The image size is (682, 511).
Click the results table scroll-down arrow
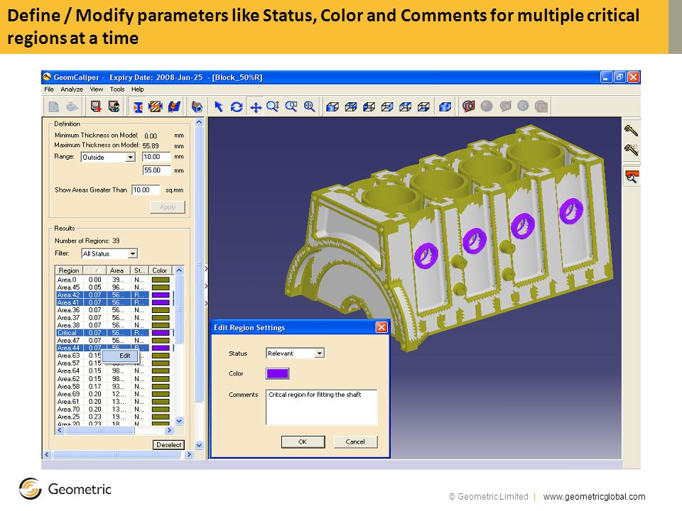(179, 421)
